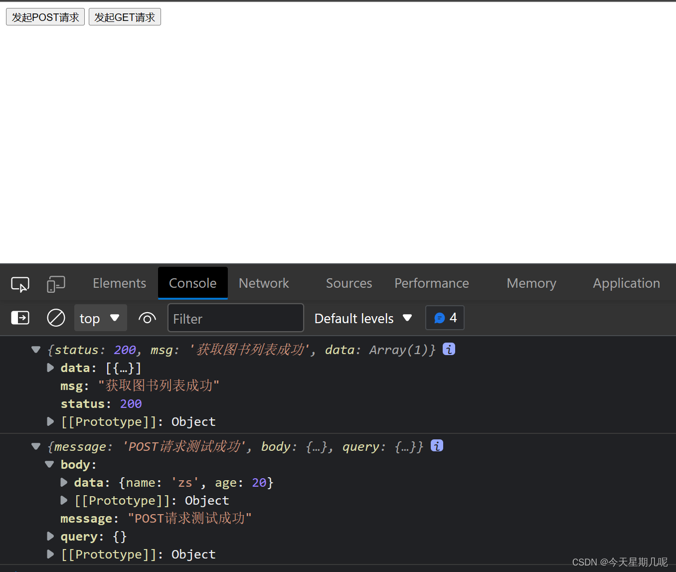676x572 pixels.
Task: Click info icon next to the 获取图书列表成功 log
Action: pyautogui.click(x=448, y=349)
